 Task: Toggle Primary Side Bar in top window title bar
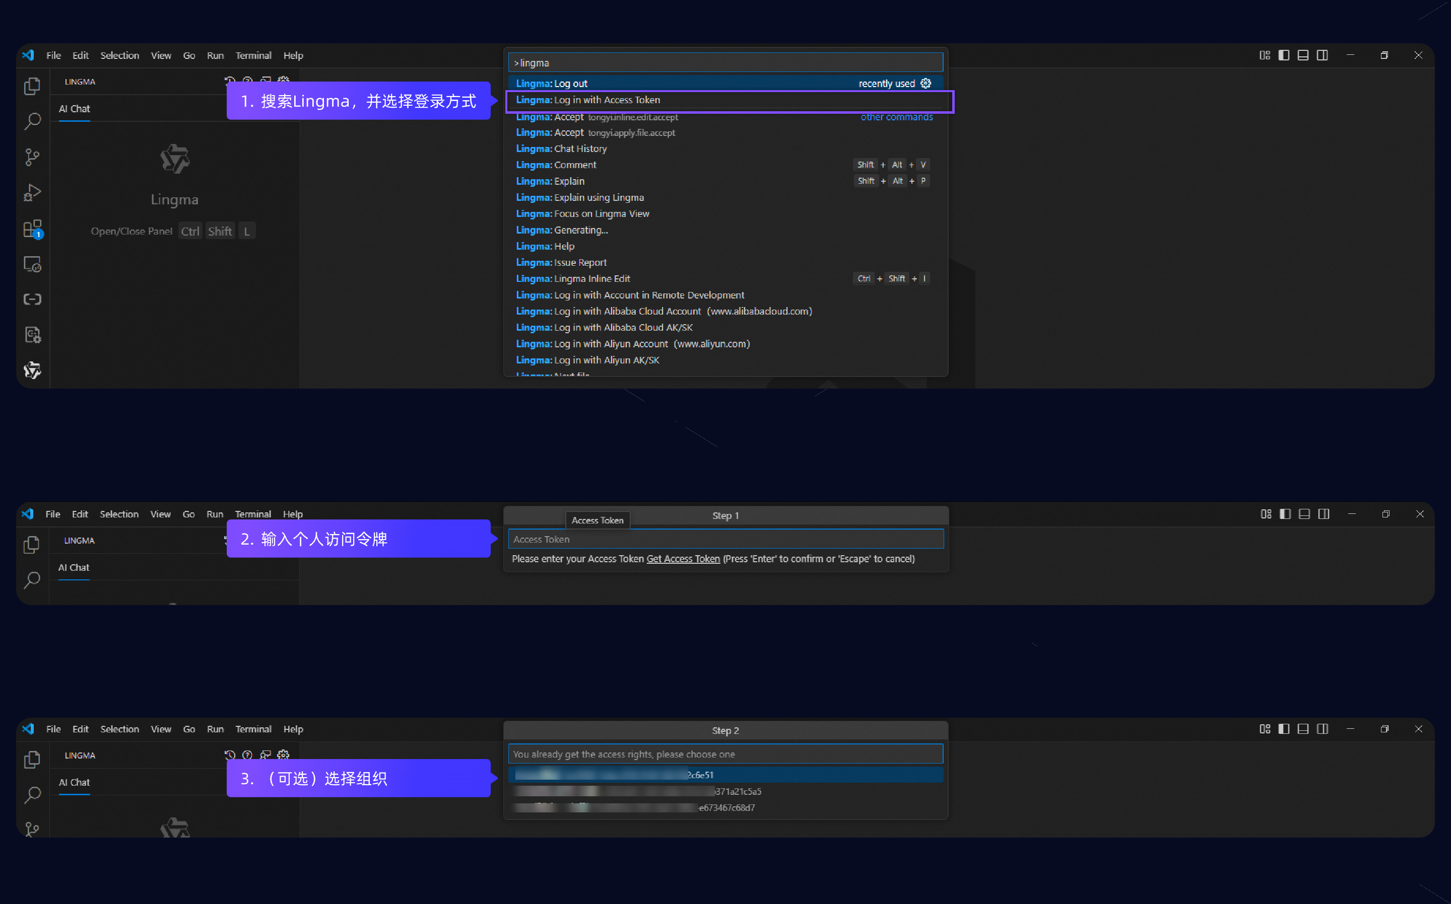1284,55
